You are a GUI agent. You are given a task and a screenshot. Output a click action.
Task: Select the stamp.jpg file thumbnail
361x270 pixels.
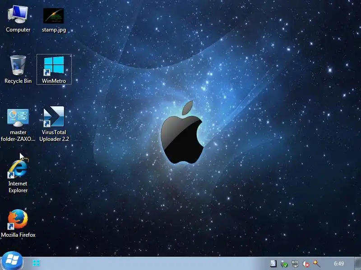click(53, 16)
